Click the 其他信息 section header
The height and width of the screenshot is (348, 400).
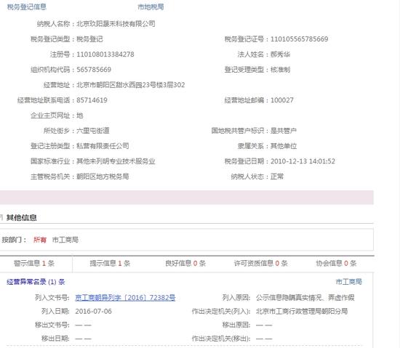(x=22, y=217)
